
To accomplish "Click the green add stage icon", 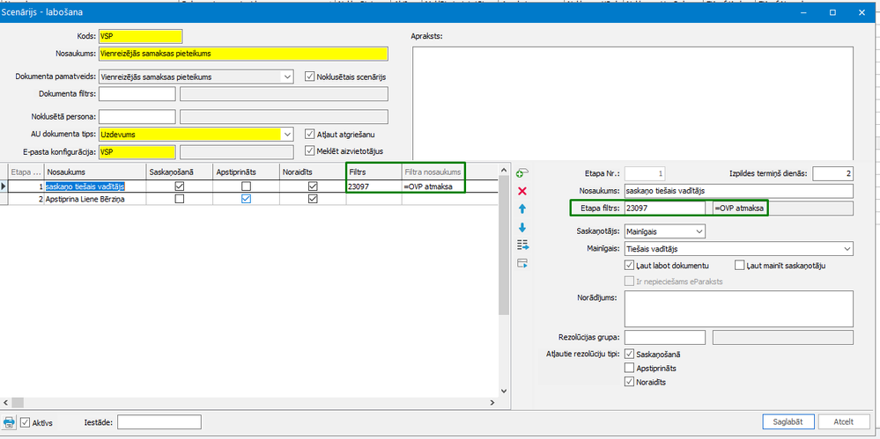I will coord(522,172).
